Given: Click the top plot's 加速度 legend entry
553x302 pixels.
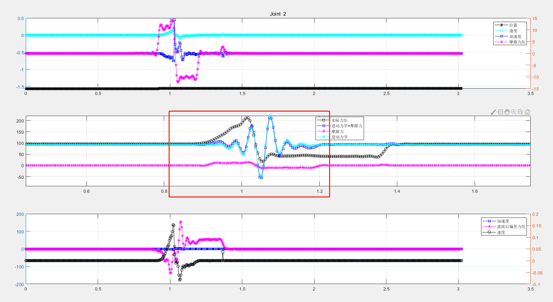Looking at the screenshot, I should click(x=515, y=36).
